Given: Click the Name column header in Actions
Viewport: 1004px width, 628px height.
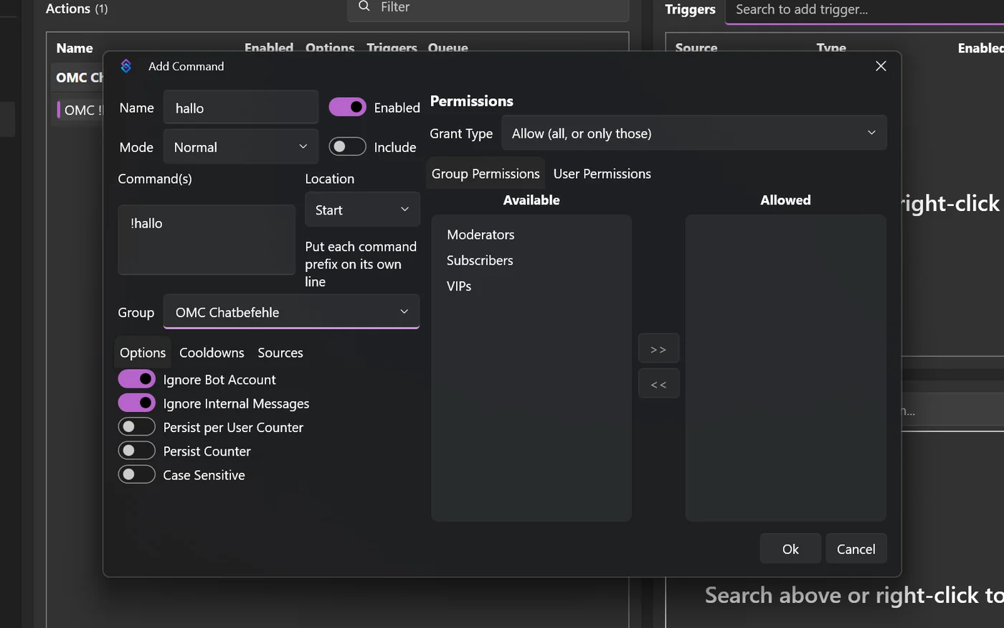Looking at the screenshot, I should [x=75, y=48].
